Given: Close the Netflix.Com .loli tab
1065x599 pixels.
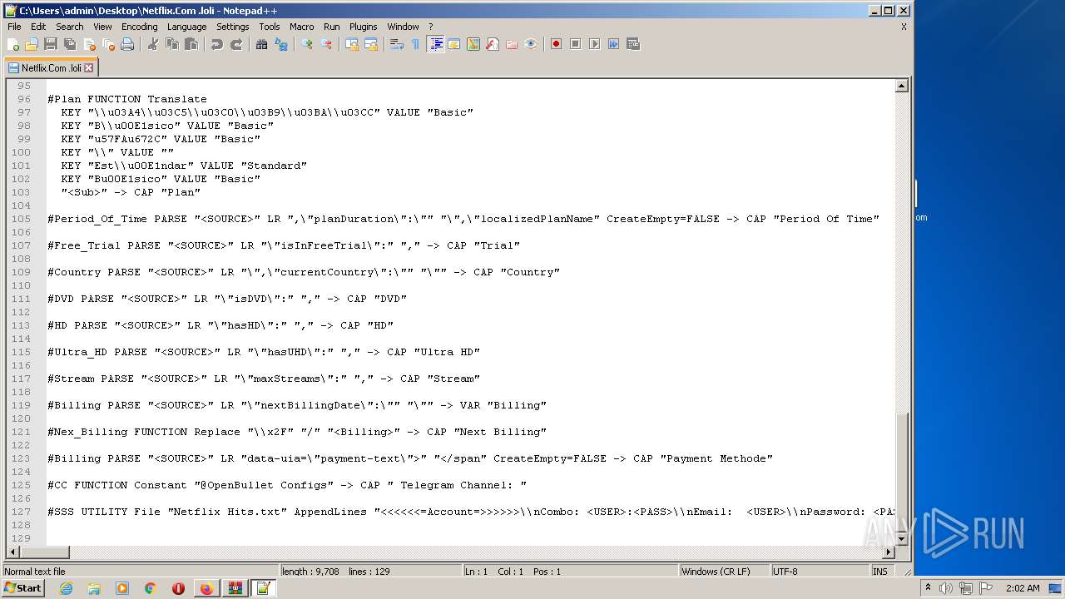Looking at the screenshot, I should pos(89,68).
